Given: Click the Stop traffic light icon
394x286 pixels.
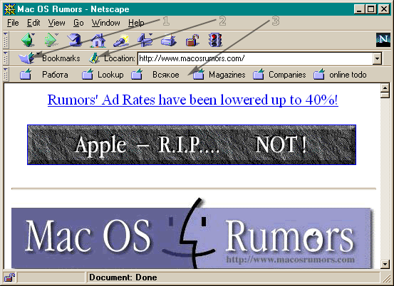Looking at the screenshot, I should click(x=216, y=40).
